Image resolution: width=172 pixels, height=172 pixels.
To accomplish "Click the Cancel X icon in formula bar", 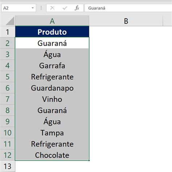I will click(52, 8).
